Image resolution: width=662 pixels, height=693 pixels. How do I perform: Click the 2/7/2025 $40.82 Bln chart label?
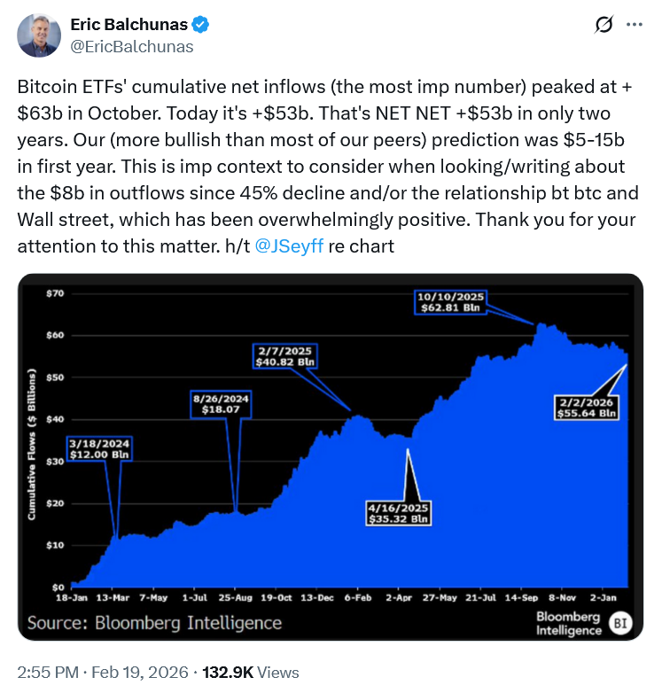point(284,356)
